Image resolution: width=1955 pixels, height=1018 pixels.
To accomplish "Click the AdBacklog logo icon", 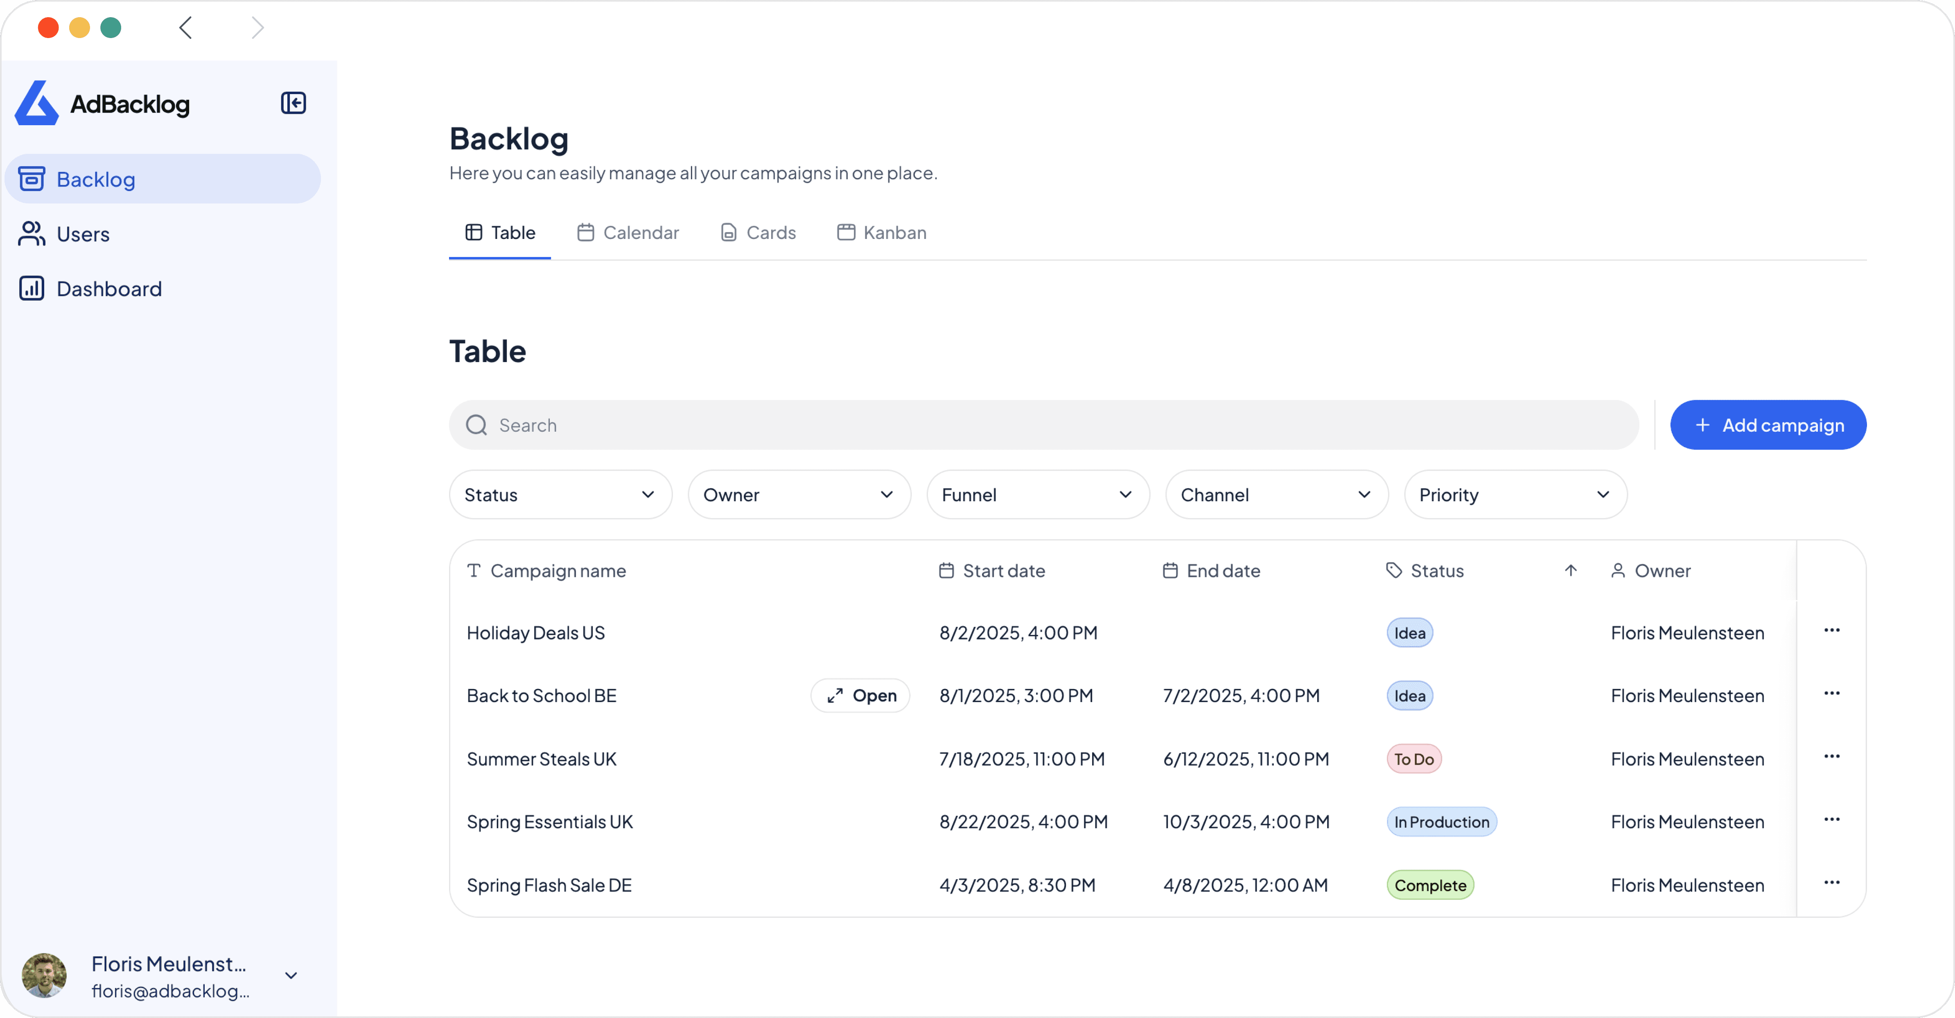I will tap(36, 103).
